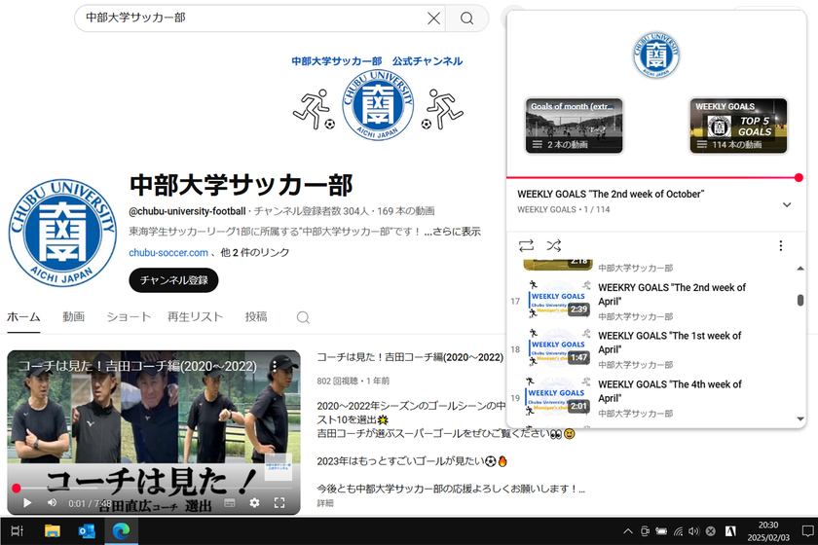The height and width of the screenshot is (545, 818).
Task: Expand channel description via さらに表示
Action: 458,232
